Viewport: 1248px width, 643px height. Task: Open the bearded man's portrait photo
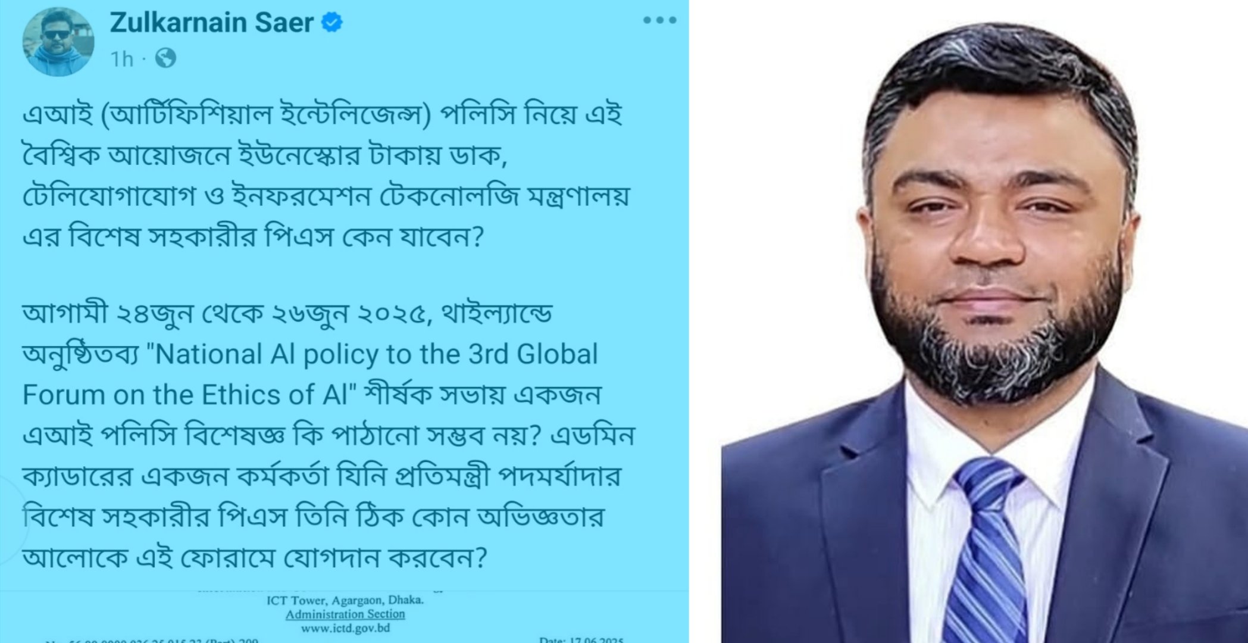(984, 321)
